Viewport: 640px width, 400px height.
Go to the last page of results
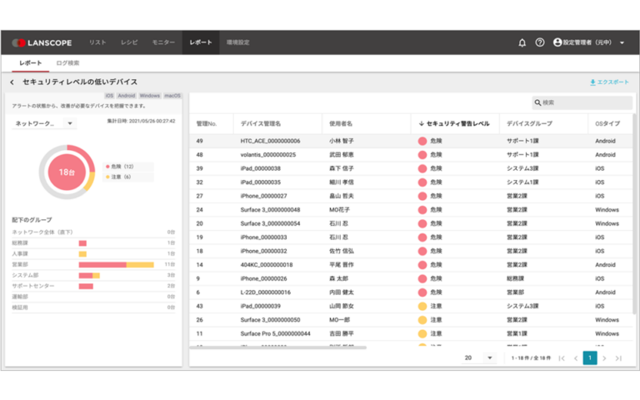(x=618, y=357)
